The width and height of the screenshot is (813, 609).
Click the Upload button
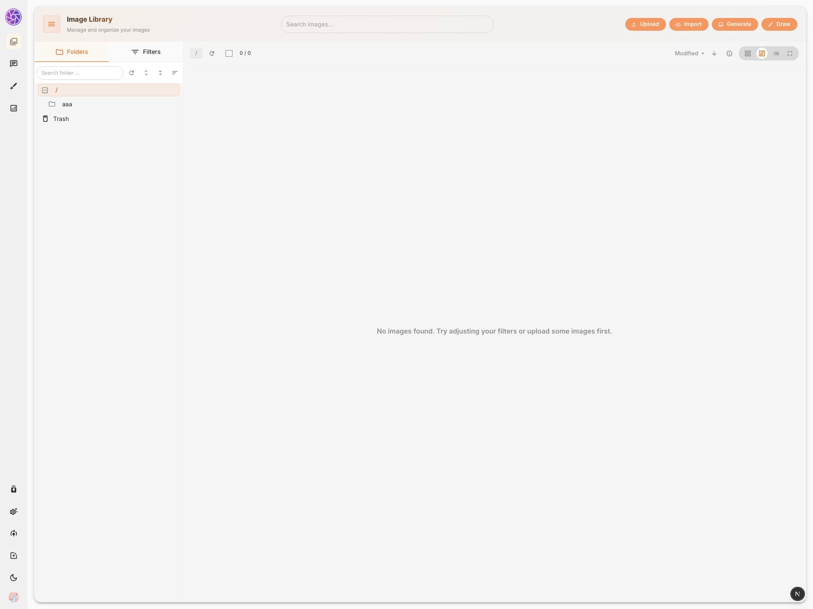(x=645, y=24)
